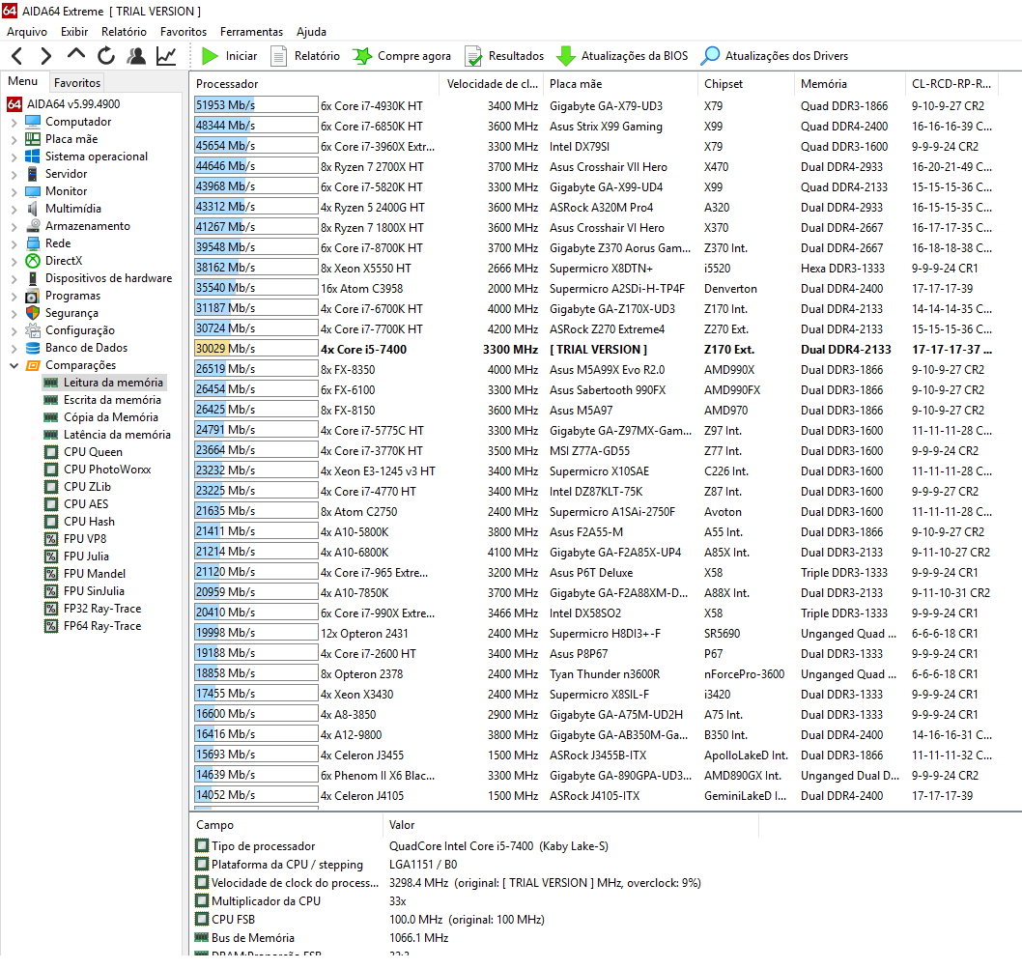
Task: Click 51953 Mb/s result bar
Action: (255, 105)
